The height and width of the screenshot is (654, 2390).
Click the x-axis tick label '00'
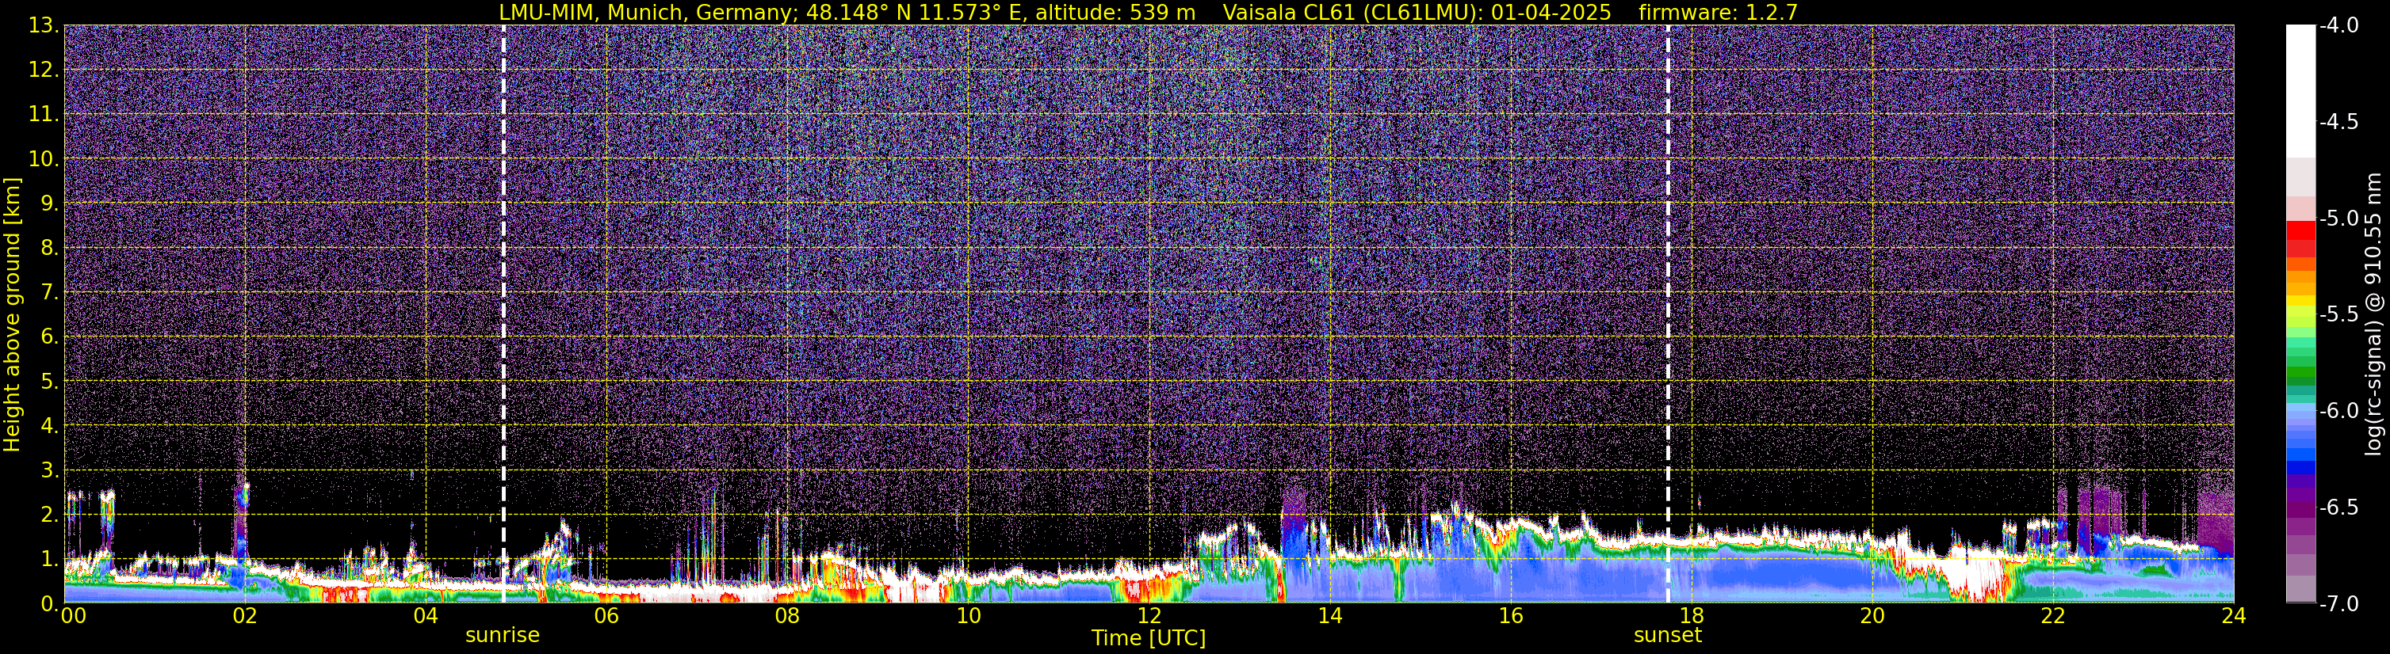[x=73, y=617]
